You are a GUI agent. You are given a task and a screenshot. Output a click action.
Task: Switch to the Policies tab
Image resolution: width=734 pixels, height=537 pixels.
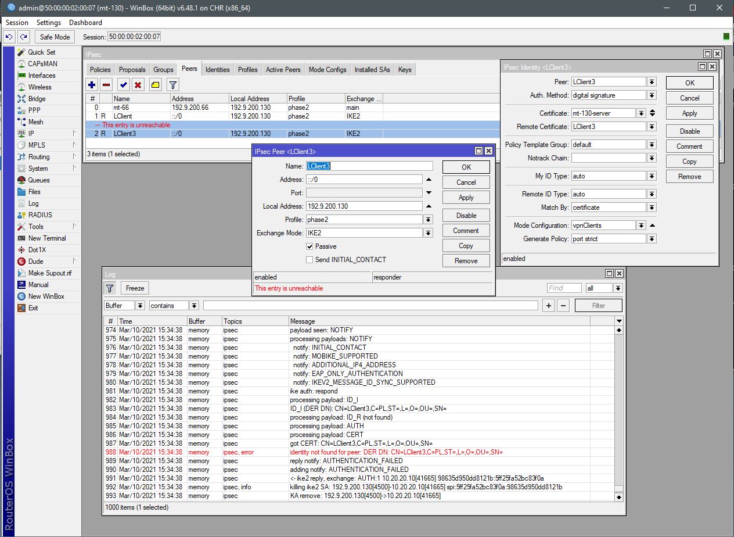tap(100, 70)
